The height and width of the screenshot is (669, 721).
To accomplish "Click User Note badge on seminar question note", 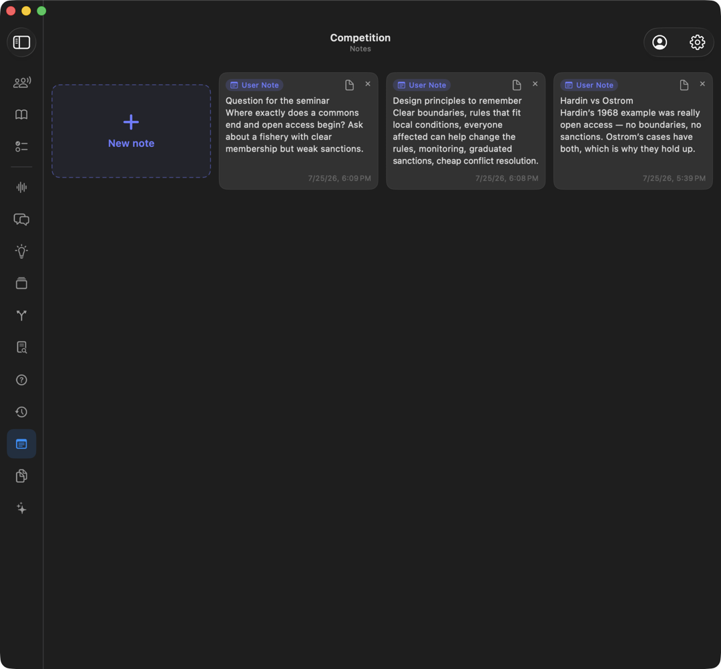I will 254,85.
